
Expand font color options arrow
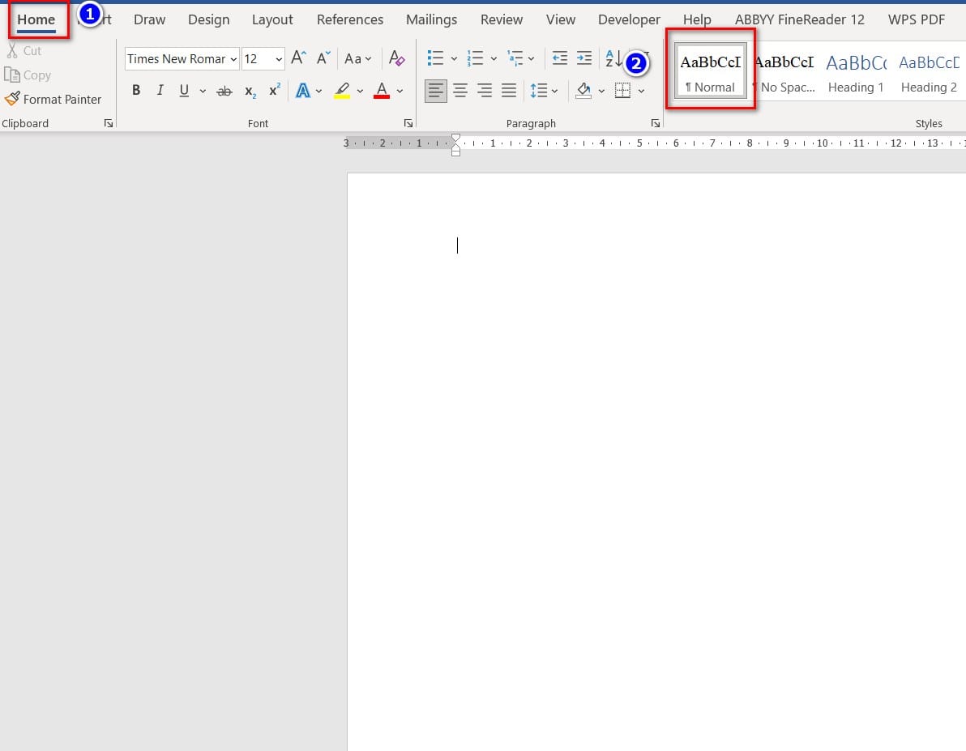point(400,92)
